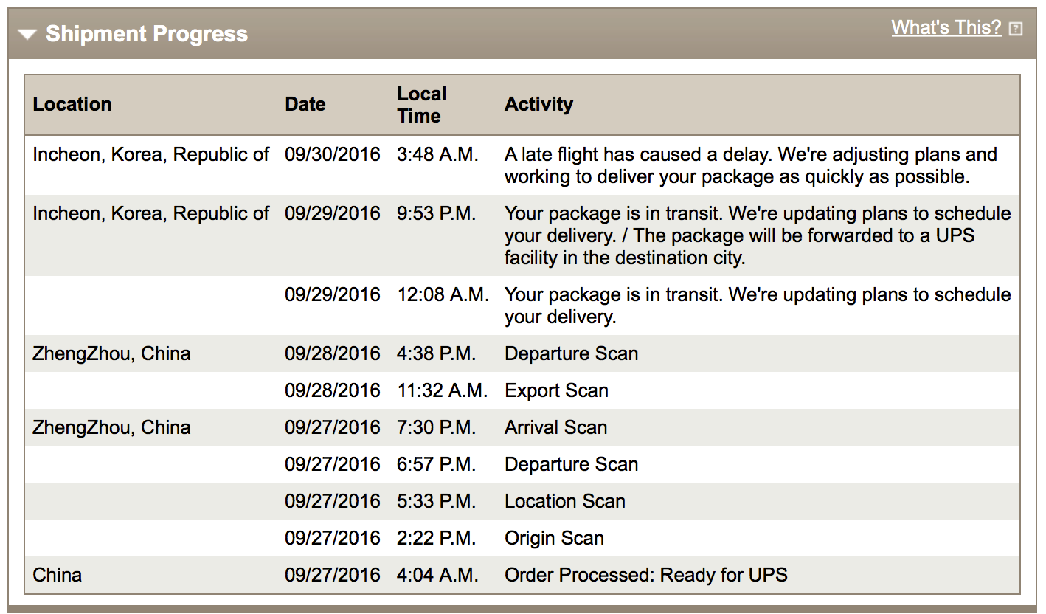Viewport: 1046px width, 614px height.
Task: Open the What's This? help link
Action: (946, 28)
